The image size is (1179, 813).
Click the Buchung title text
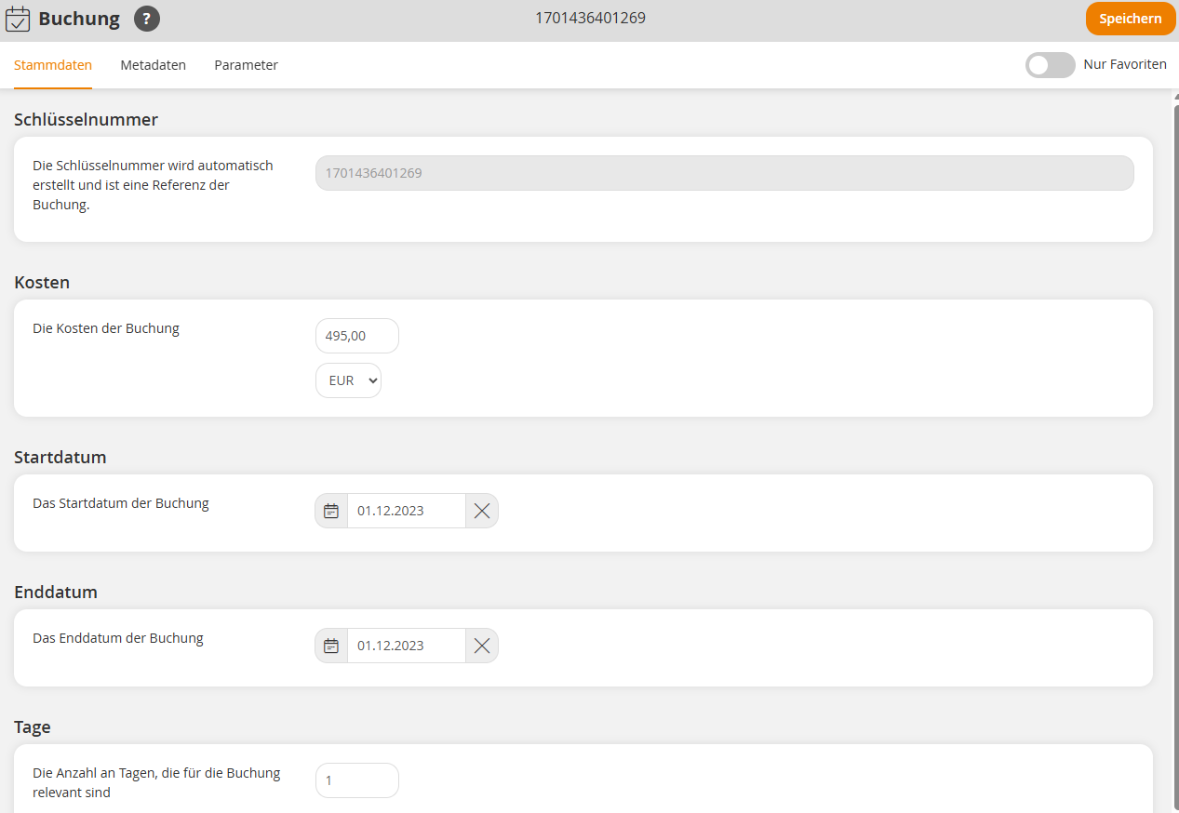pyautogui.click(x=79, y=19)
